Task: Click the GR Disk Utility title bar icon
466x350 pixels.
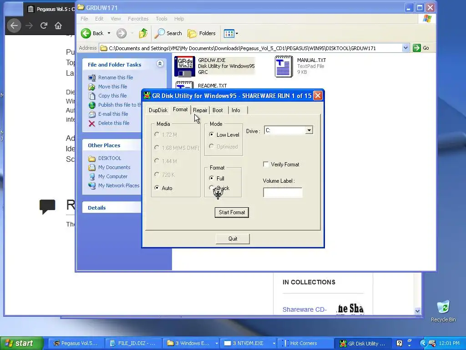Action: click(147, 96)
